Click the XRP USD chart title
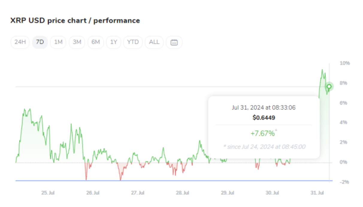Image resolution: width=363 pixels, height=207 pixels. pos(75,20)
